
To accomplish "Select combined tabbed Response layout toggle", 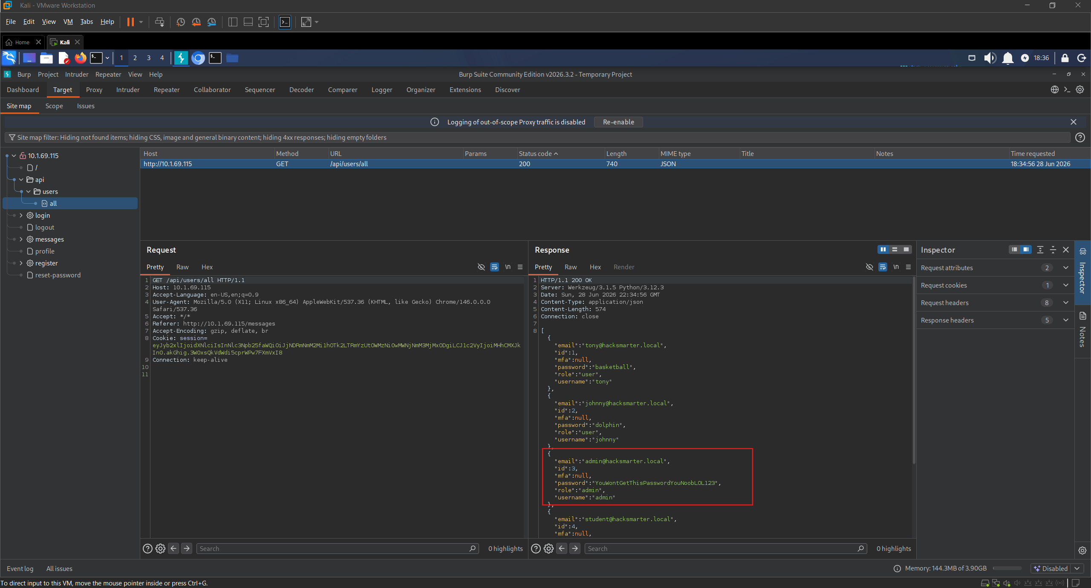I will pos(906,249).
